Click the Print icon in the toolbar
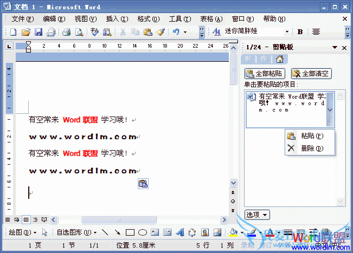Viewport: 353px width, 253px height. click(66, 32)
